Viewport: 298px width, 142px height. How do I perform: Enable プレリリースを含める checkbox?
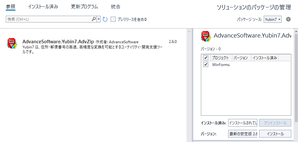coord(113,19)
